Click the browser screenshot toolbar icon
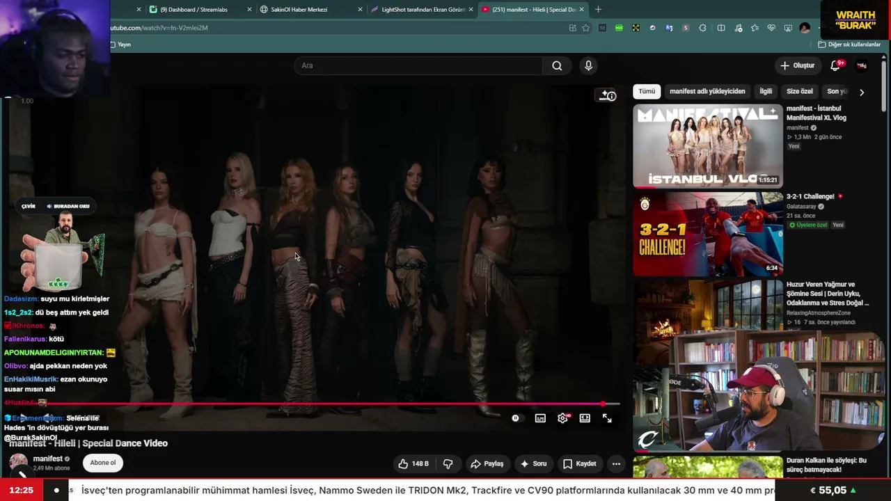The image size is (891, 501). (788, 28)
